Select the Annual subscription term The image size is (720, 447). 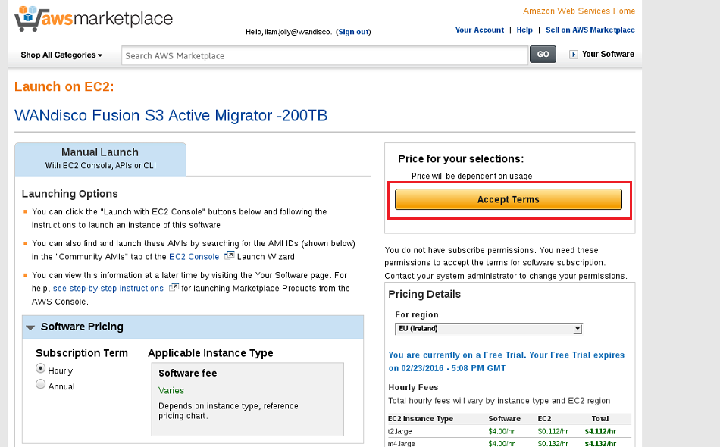41,384
